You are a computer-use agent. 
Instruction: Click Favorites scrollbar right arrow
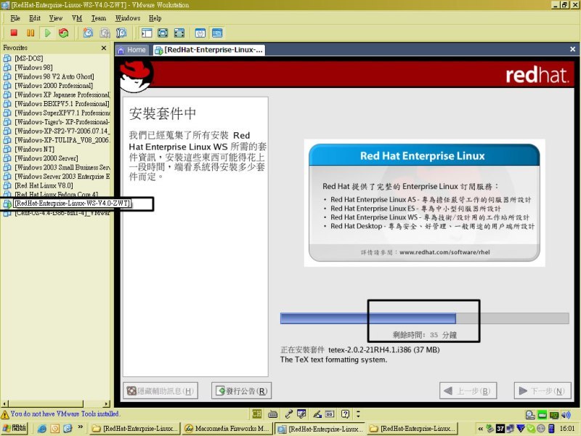(107, 403)
